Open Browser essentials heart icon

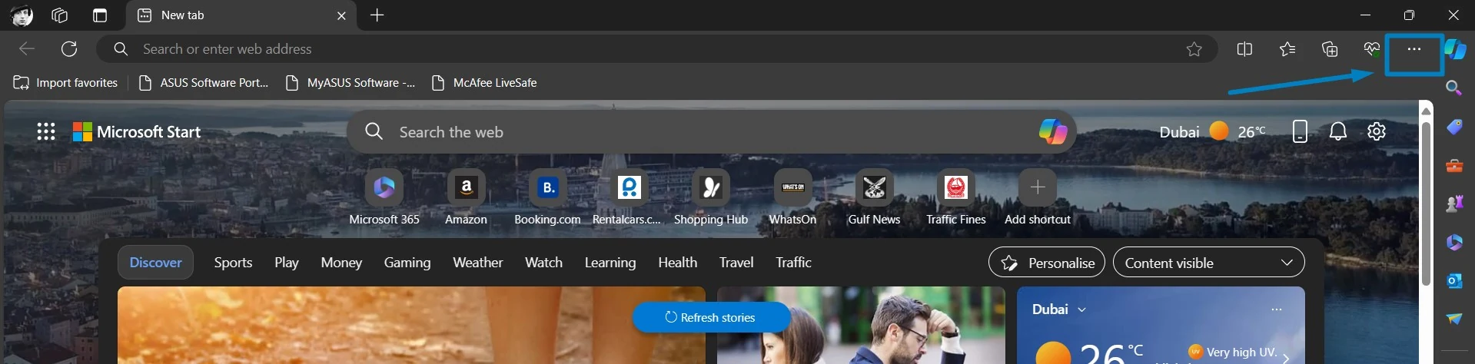point(1372,49)
